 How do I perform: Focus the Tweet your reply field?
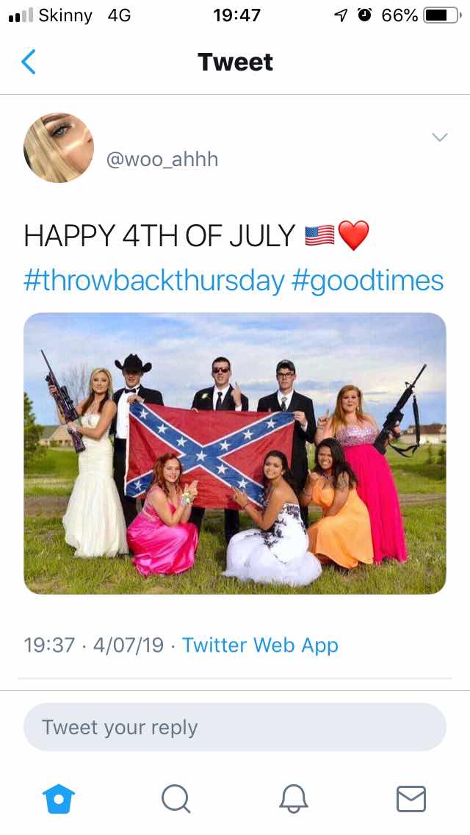coord(235,727)
